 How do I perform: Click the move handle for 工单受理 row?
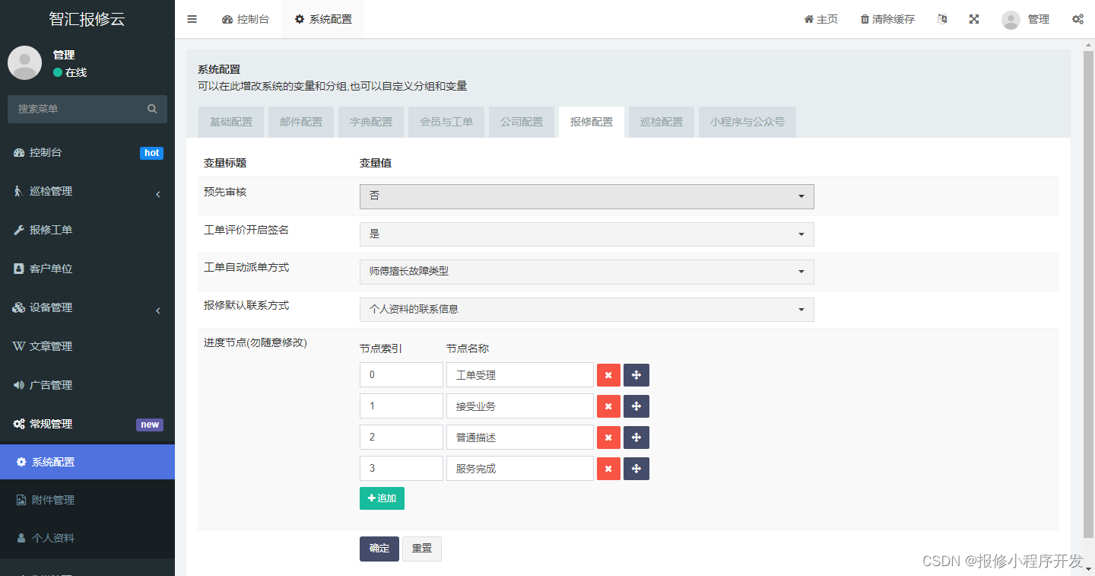(636, 375)
